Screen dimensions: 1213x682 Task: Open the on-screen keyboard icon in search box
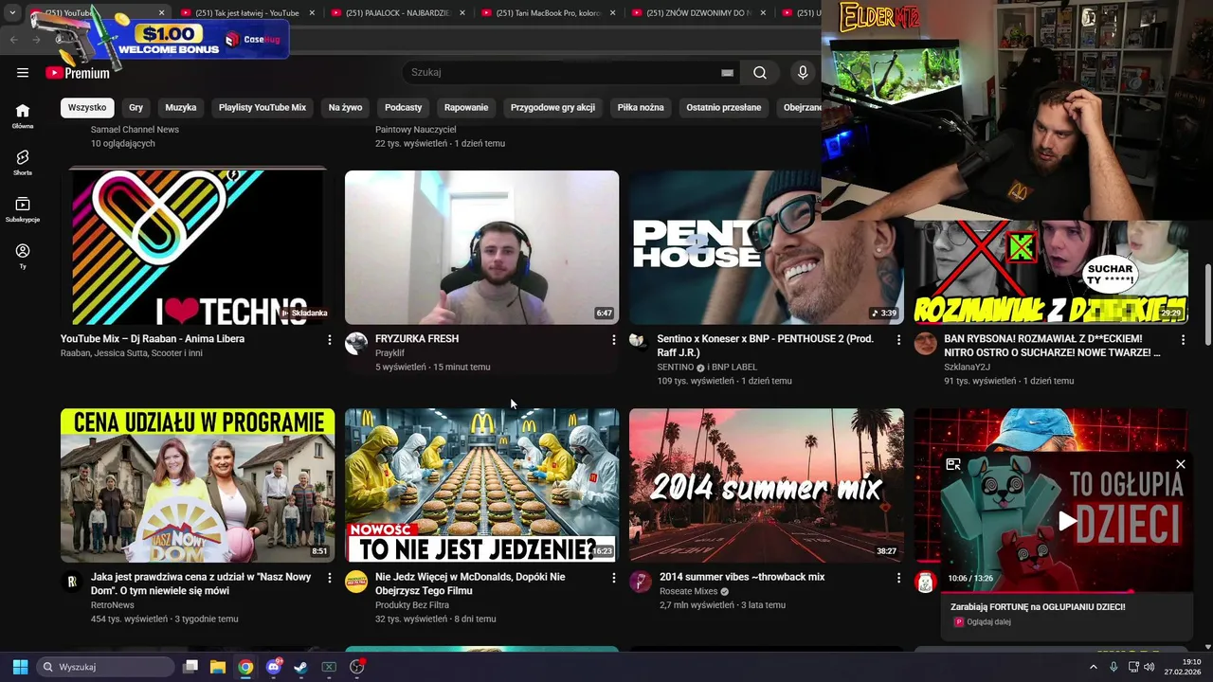click(x=727, y=73)
